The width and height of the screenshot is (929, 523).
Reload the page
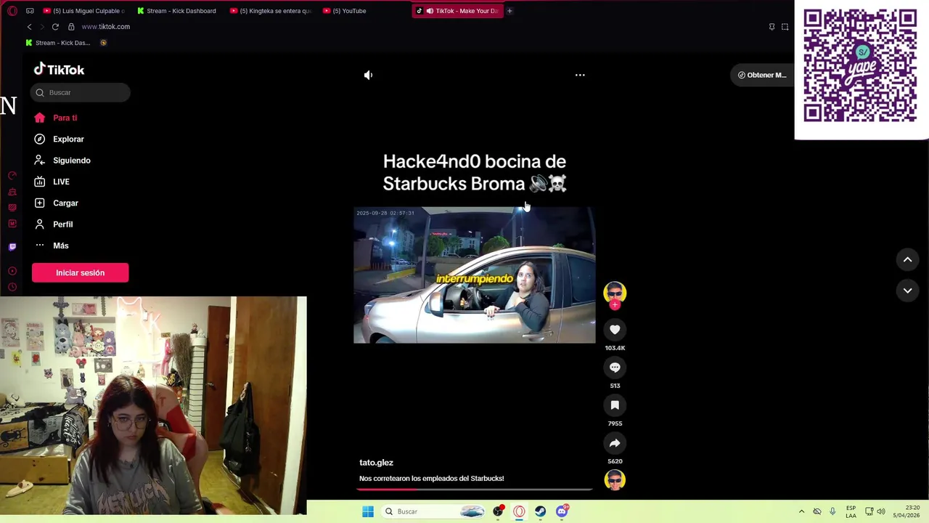55,27
